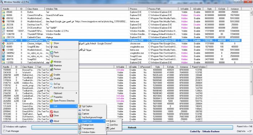Enable the Task Manager checkbox

click(4, 131)
